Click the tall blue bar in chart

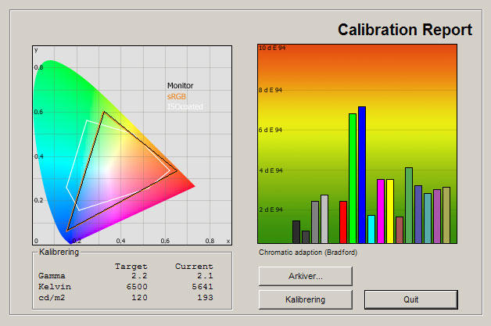click(x=362, y=175)
